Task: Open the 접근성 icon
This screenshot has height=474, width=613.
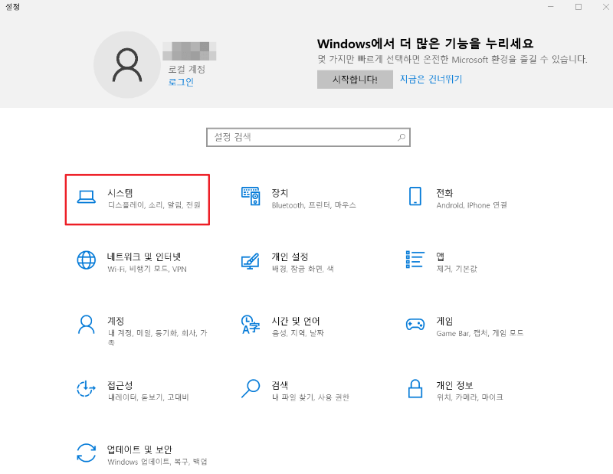Action: pyautogui.click(x=86, y=389)
